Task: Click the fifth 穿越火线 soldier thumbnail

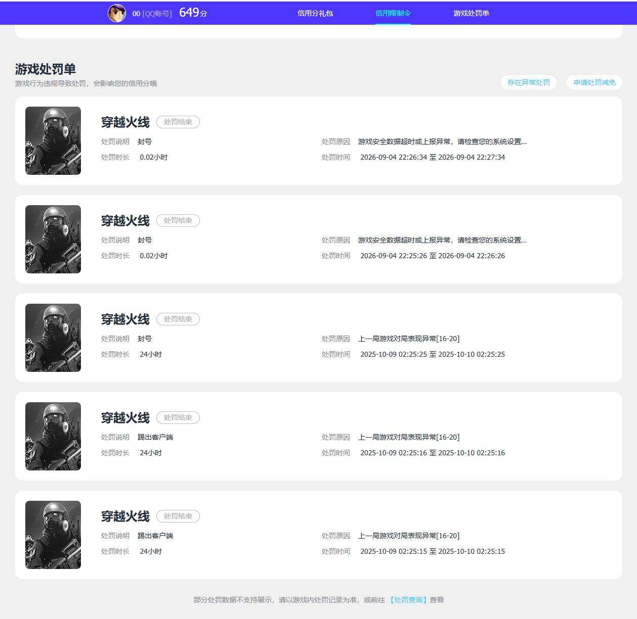Action: (53, 535)
